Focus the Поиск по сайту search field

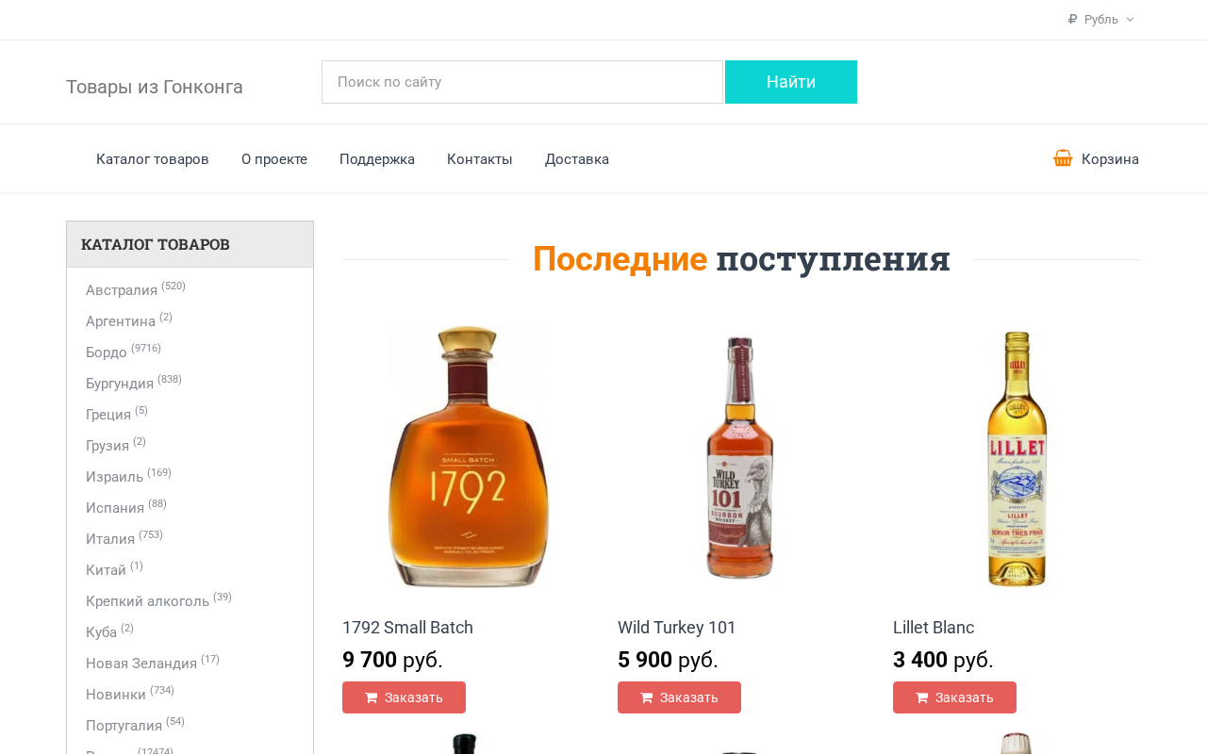[522, 82]
